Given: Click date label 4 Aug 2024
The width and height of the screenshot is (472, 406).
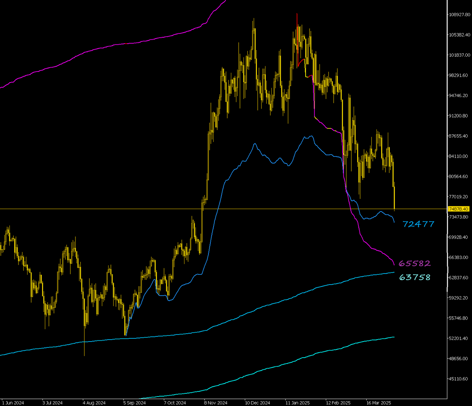Looking at the screenshot, I should click(x=93, y=403).
